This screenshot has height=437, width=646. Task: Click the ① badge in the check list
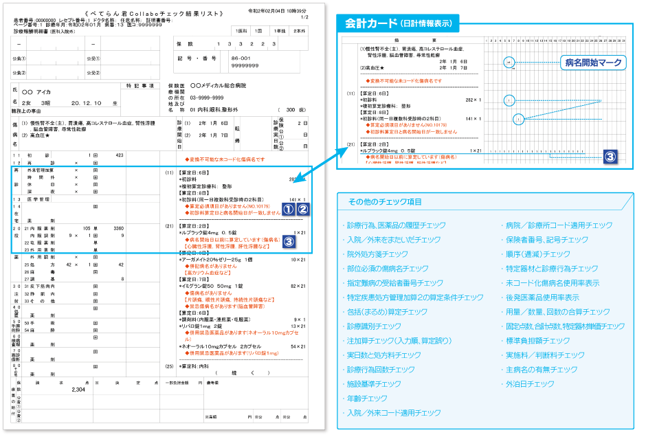(x=288, y=210)
